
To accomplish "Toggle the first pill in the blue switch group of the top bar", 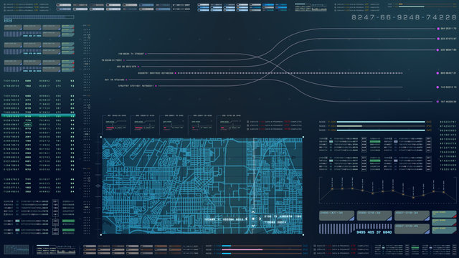I will pyautogui.click(x=203, y=5).
